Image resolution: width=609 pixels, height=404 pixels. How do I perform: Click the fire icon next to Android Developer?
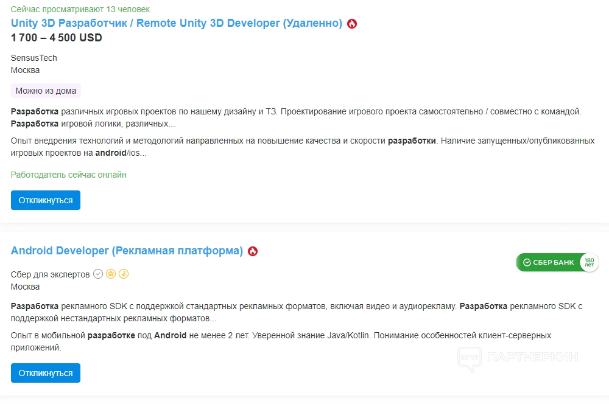253,251
